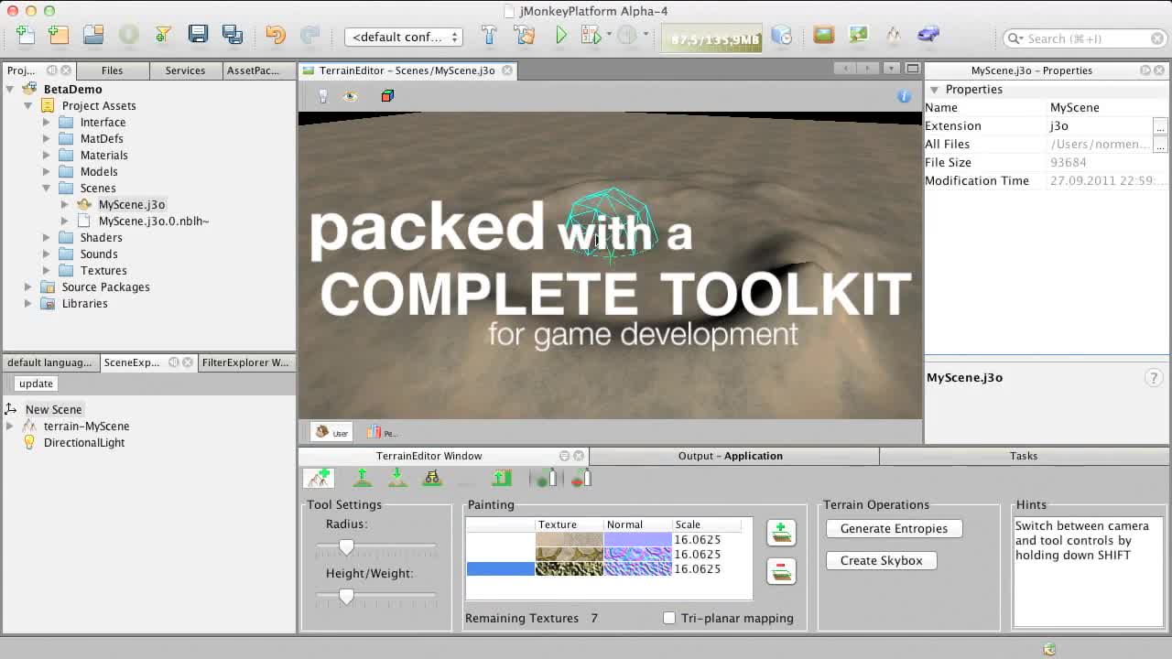Enable Tri-planar mapping

pyautogui.click(x=669, y=618)
